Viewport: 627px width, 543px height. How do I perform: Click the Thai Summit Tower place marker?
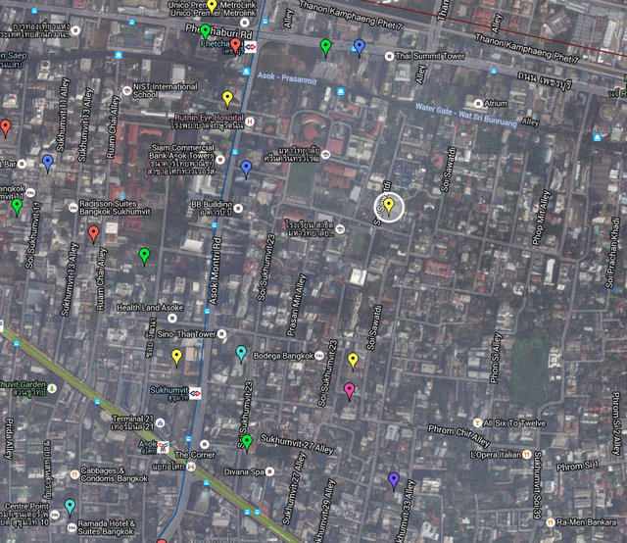(389, 57)
